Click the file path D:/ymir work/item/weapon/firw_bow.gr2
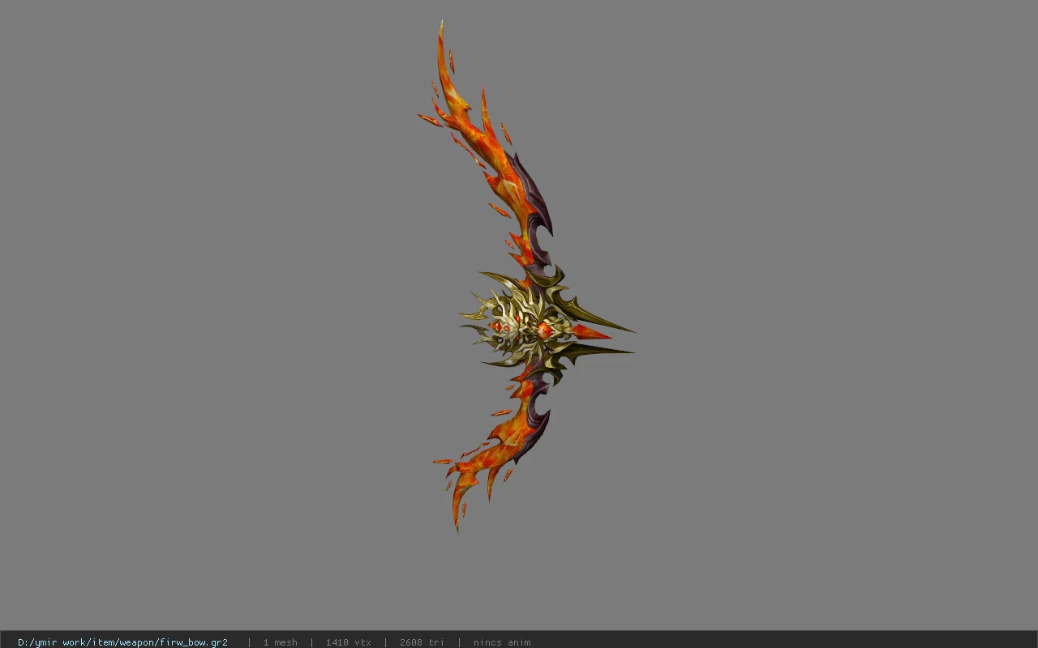The width and height of the screenshot is (1038, 648). 122,642
